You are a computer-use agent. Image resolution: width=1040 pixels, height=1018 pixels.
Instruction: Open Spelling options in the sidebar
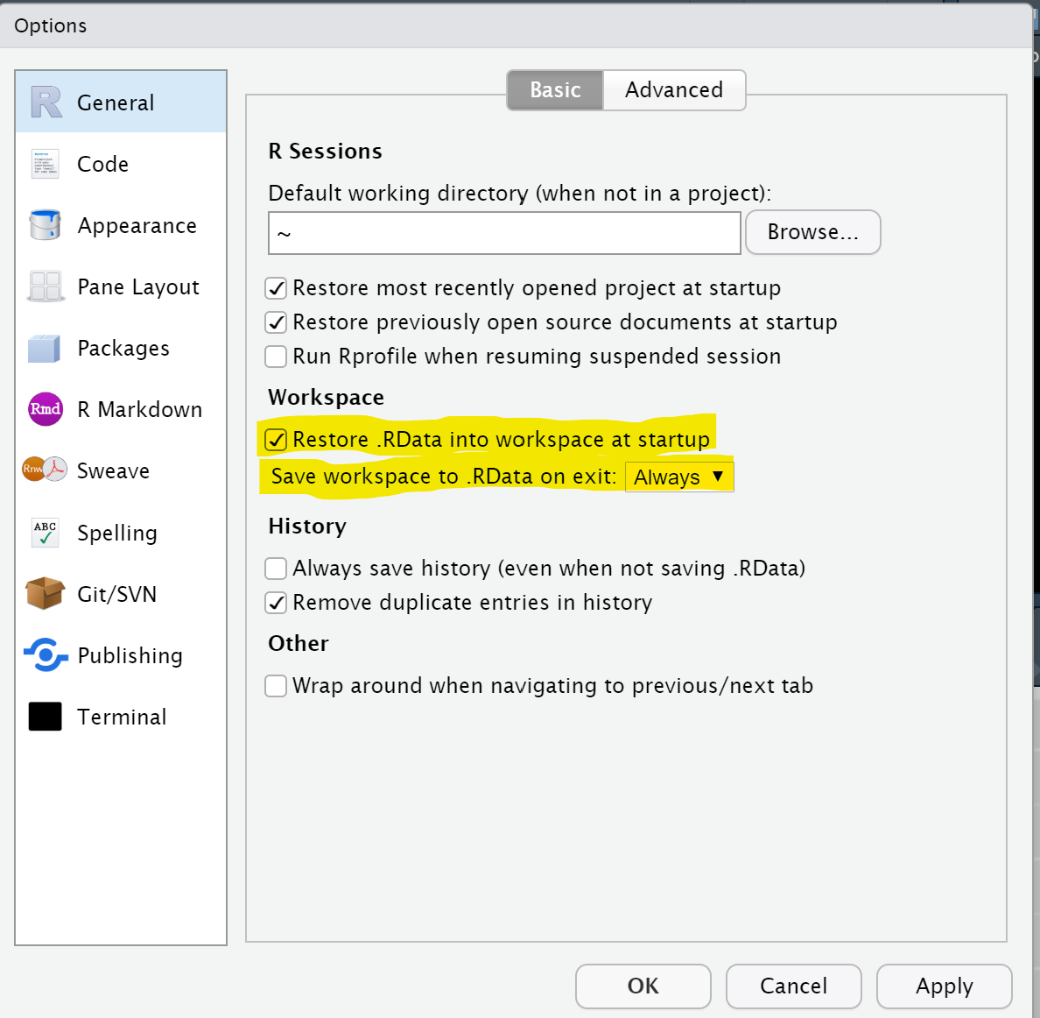click(x=116, y=533)
